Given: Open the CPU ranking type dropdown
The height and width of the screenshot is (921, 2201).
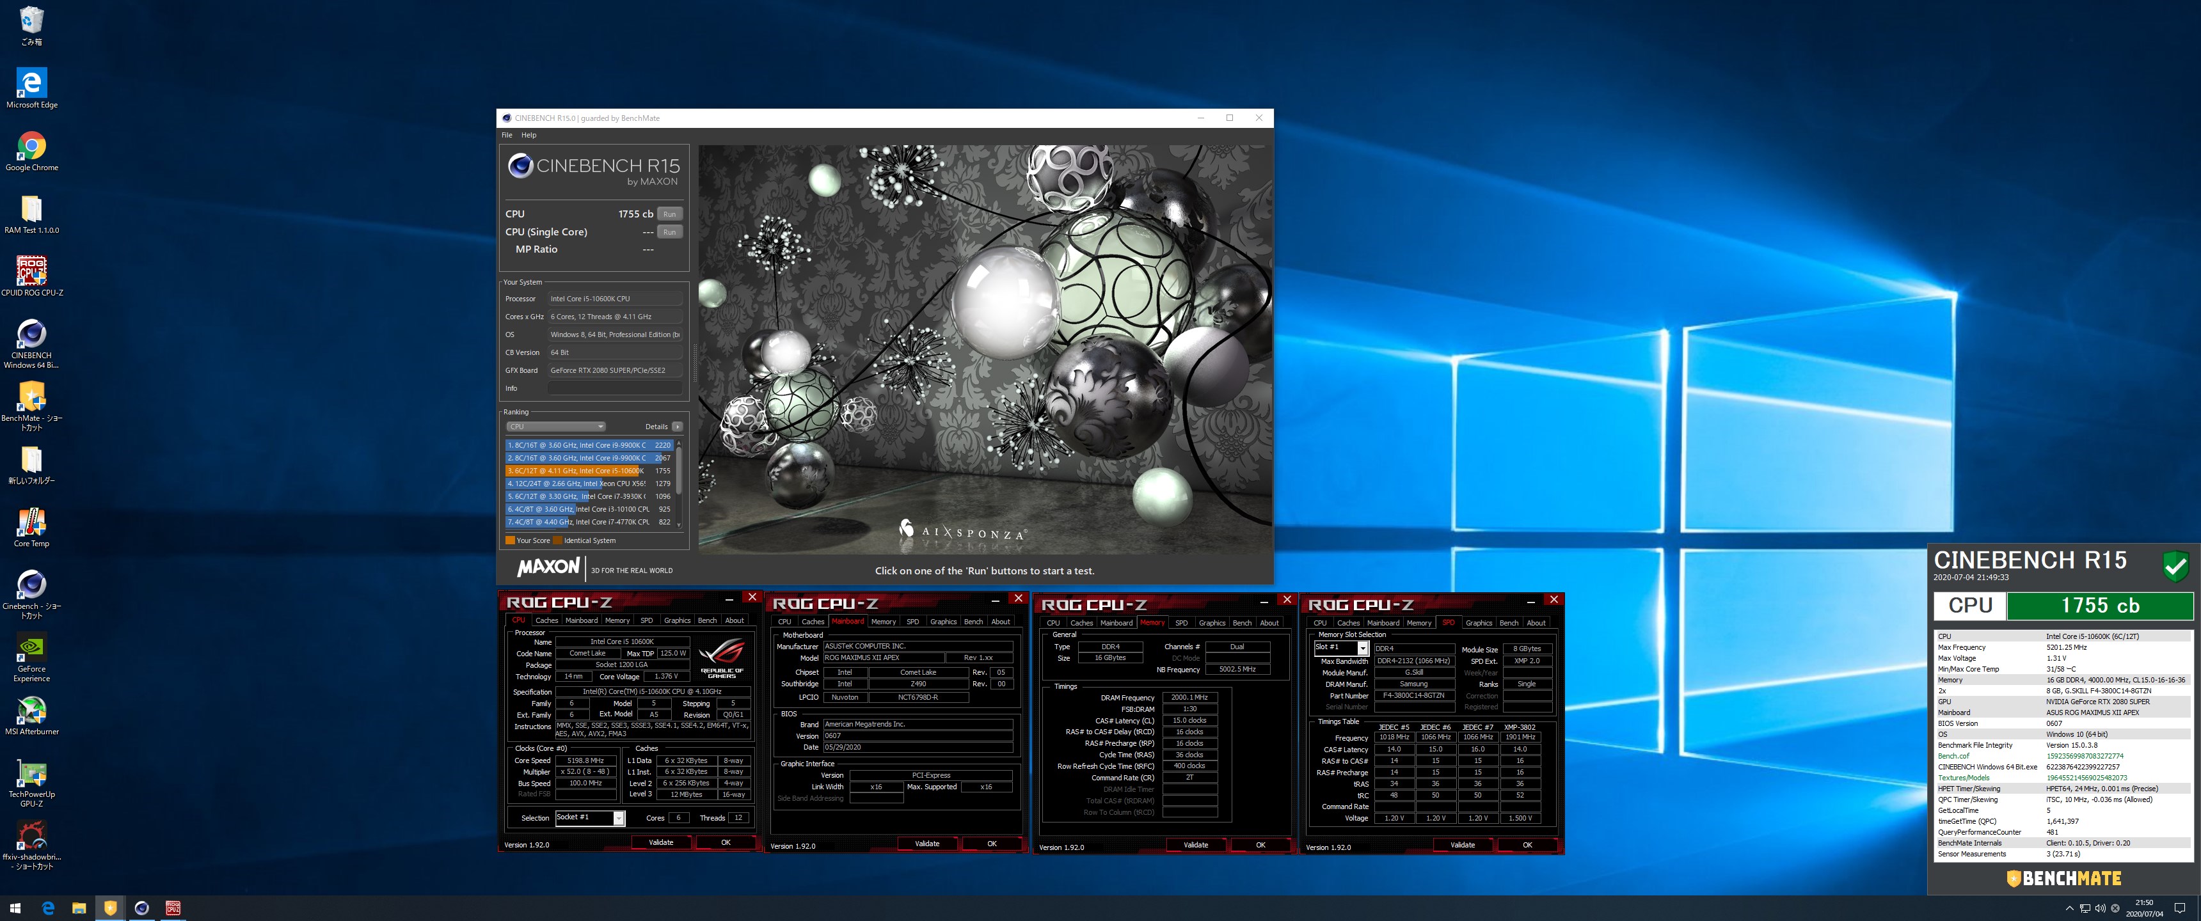Looking at the screenshot, I should [555, 427].
